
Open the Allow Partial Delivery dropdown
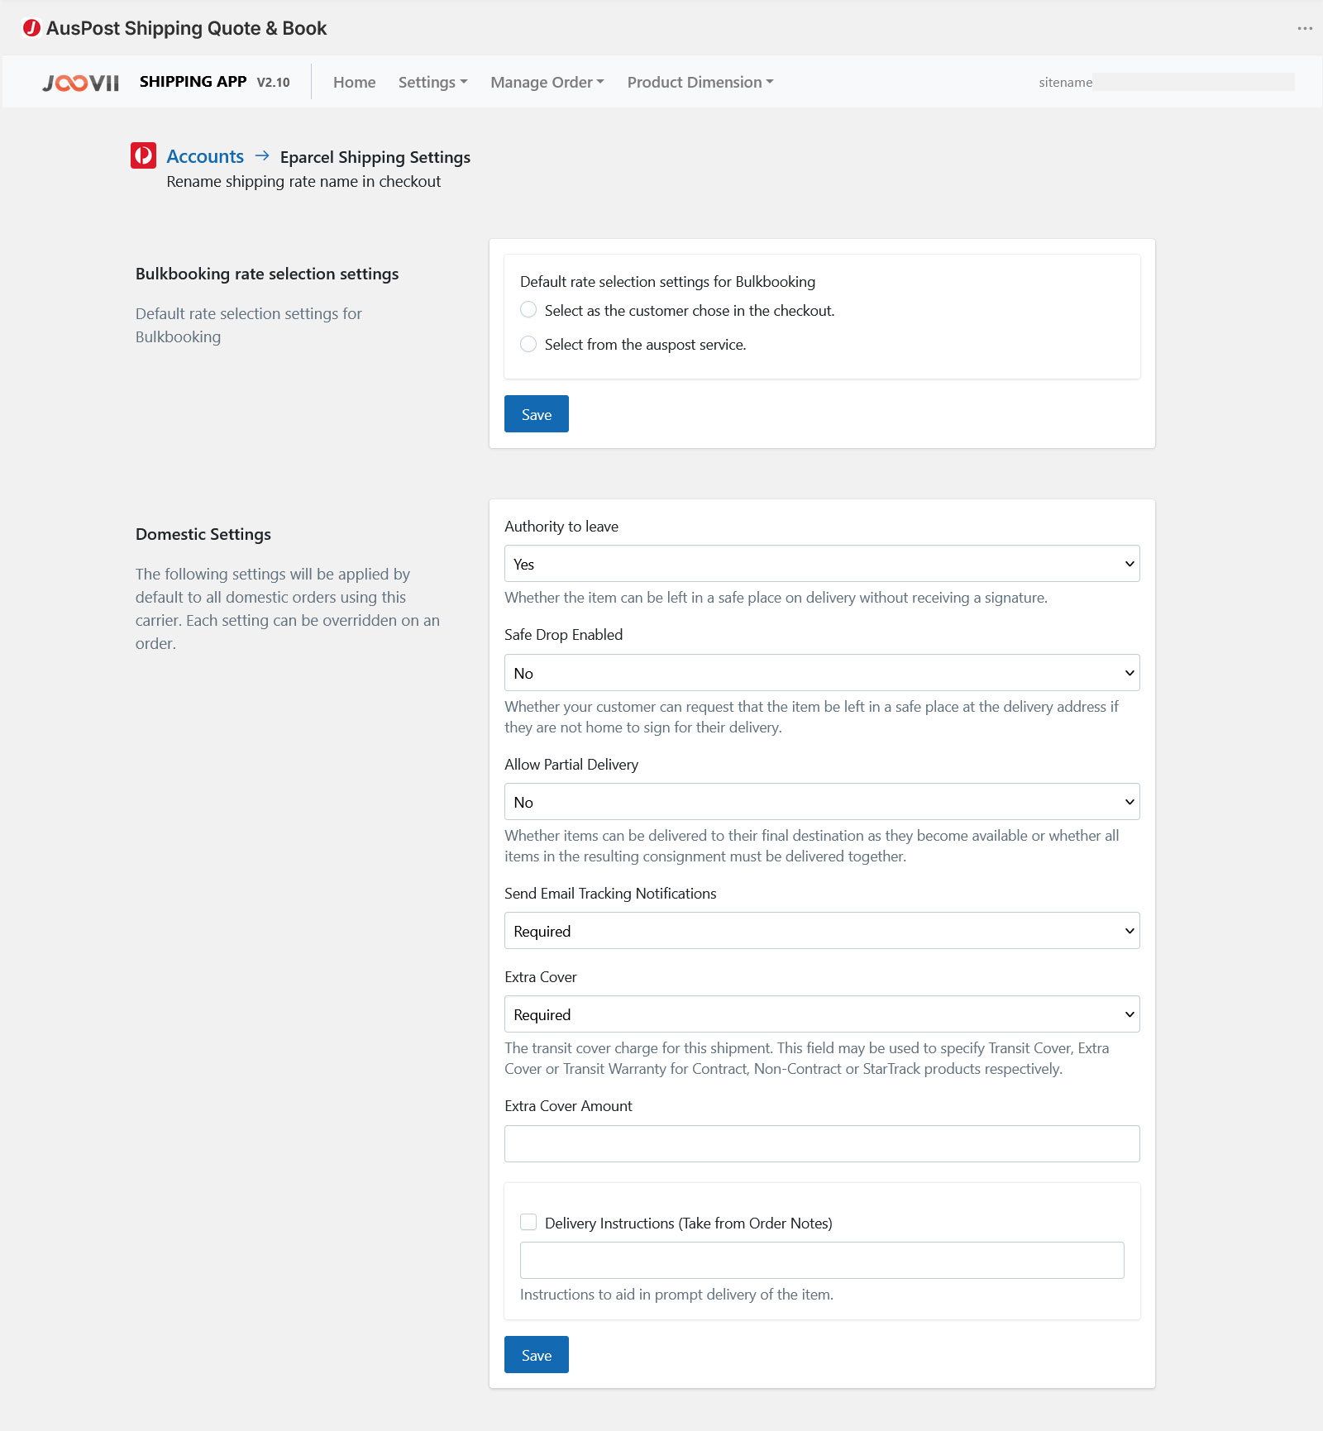tap(822, 802)
